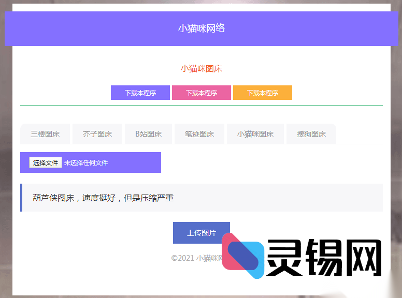This screenshot has height=298, width=402.
Task: Click the orange 小猫咪图床 title
Action: 201,69
